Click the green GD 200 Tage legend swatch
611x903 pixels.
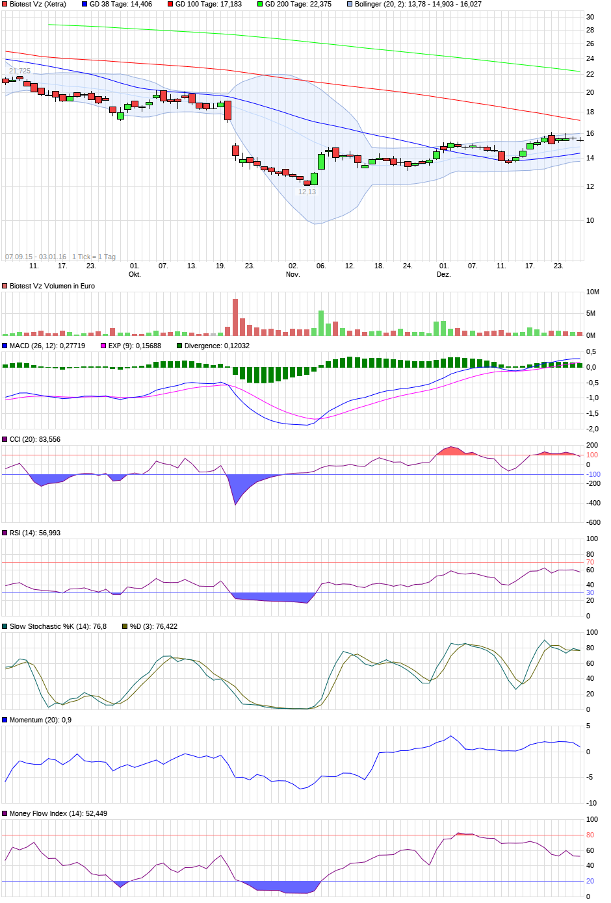[260, 5]
